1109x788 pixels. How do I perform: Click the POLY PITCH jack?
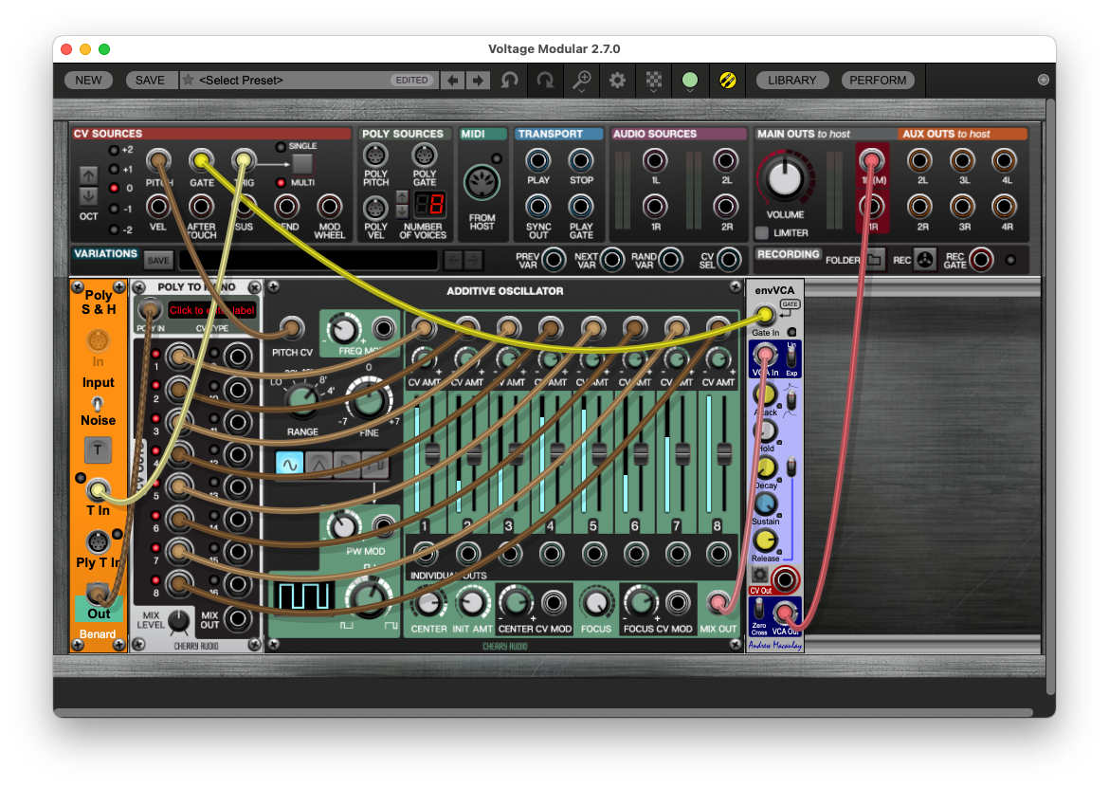(x=375, y=155)
